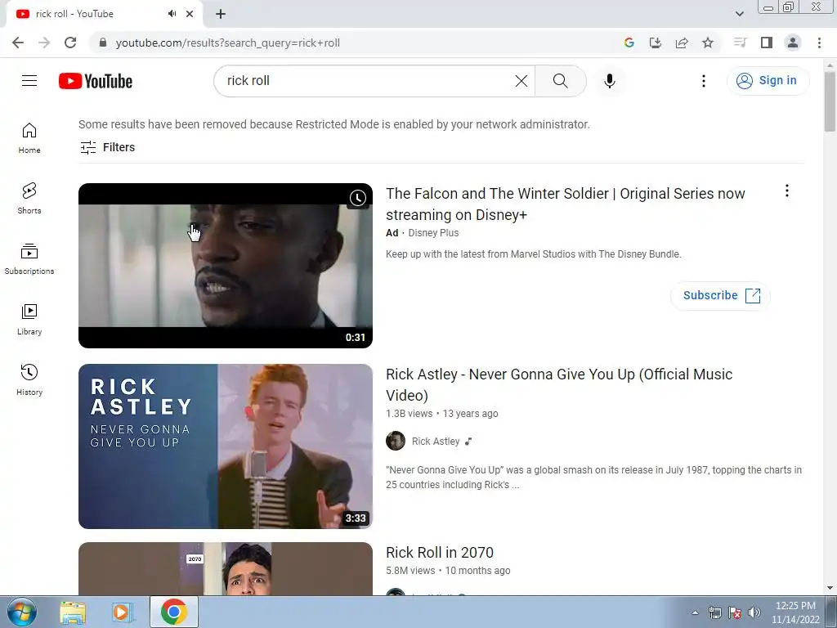Open the Windows Start menu
Image resolution: width=837 pixels, height=628 pixels.
tap(21, 612)
